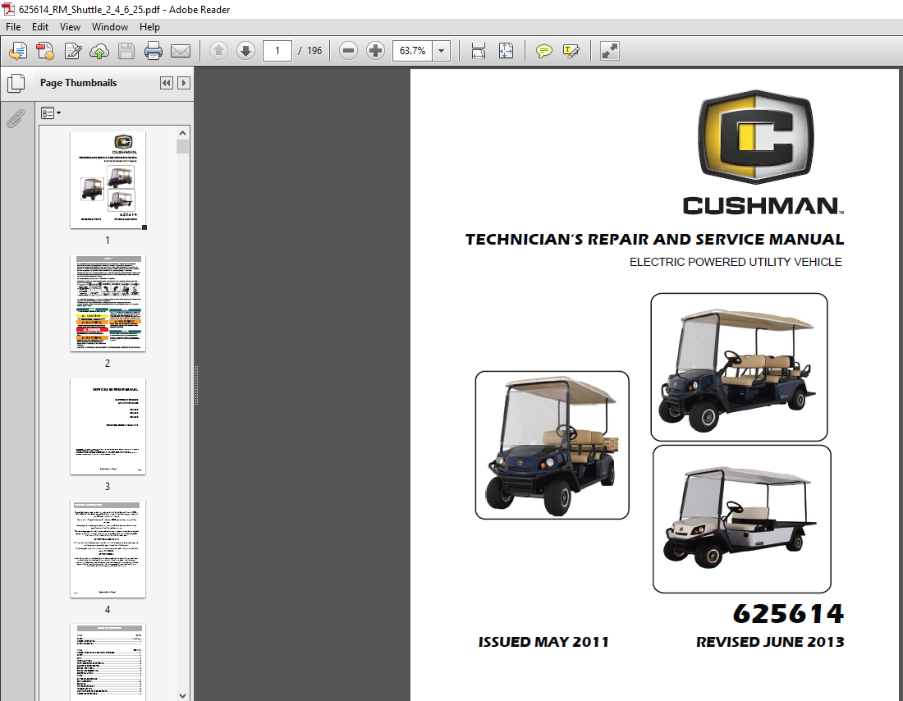The width and height of the screenshot is (903, 701).
Task: Select the page 1 thumbnail
Action: [x=108, y=180]
